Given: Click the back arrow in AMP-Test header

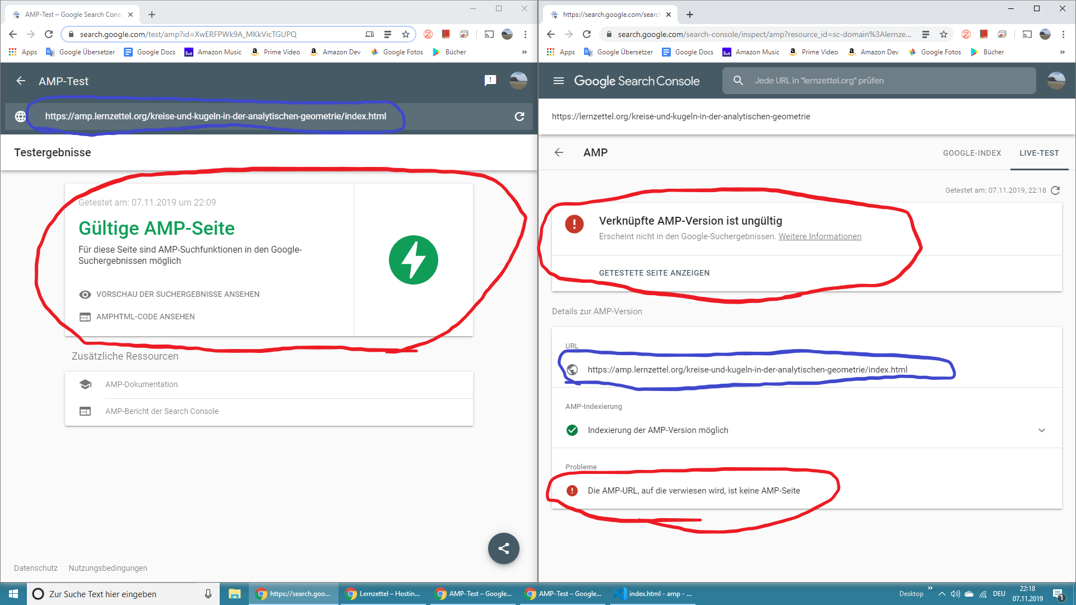Looking at the screenshot, I should pos(21,81).
